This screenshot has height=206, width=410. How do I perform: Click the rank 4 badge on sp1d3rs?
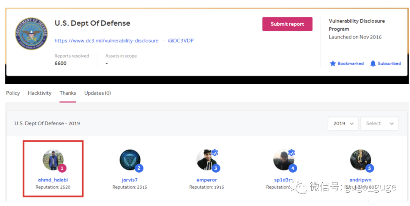coord(293,168)
